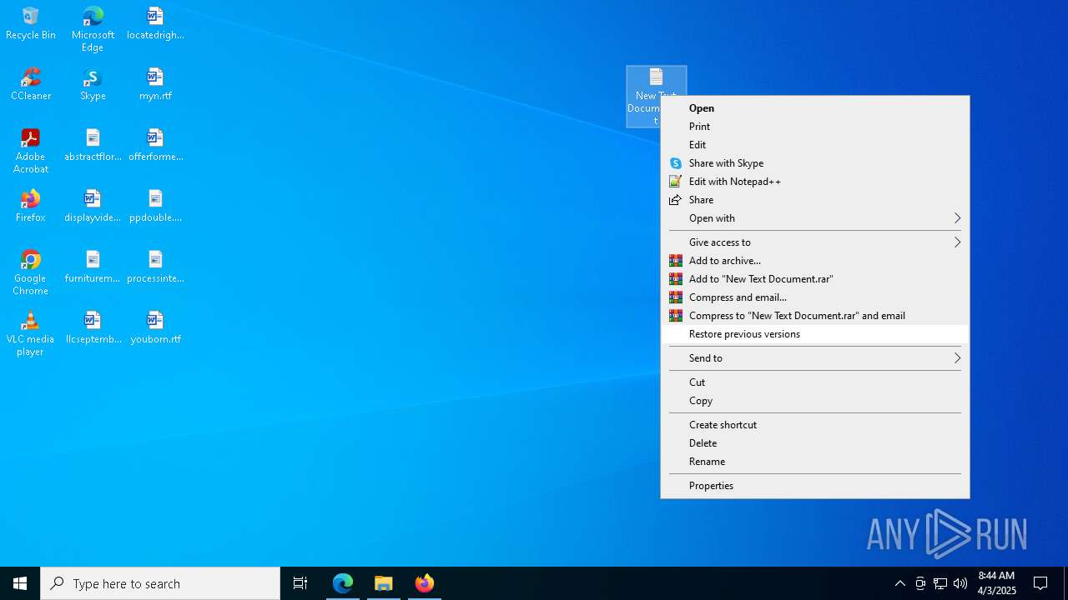Choose Edit in the context menu
The height and width of the screenshot is (600, 1068).
[x=815, y=145]
